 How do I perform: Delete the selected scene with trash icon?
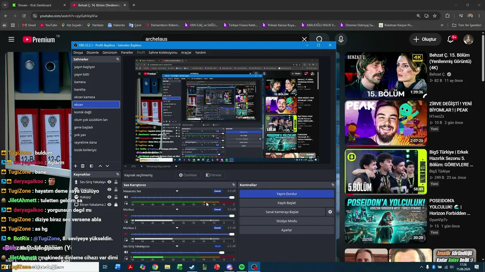(x=83, y=166)
